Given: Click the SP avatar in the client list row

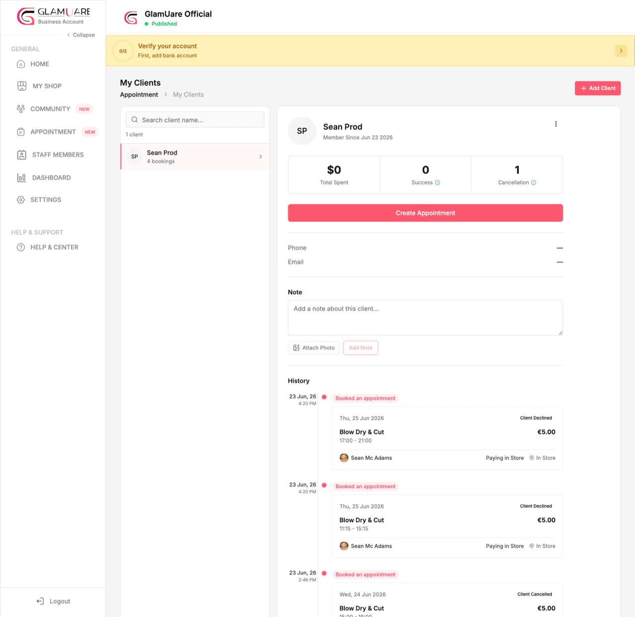Looking at the screenshot, I should pyautogui.click(x=134, y=156).
